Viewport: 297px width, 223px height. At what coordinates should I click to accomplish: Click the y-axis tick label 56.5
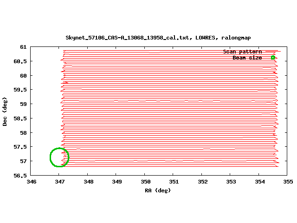pyautogui.click(x=20, y=176)
